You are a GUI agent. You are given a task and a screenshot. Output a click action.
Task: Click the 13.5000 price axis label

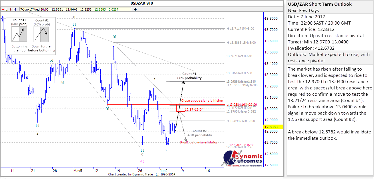point(272,52)
